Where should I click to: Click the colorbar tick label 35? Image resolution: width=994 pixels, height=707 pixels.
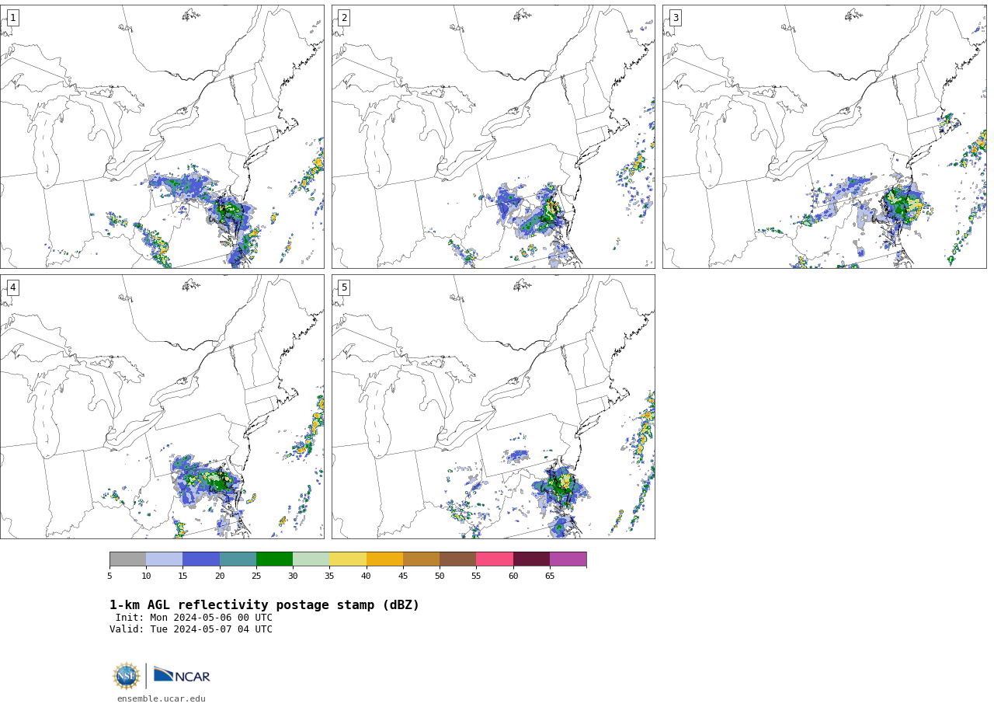(x=329, y=576)
